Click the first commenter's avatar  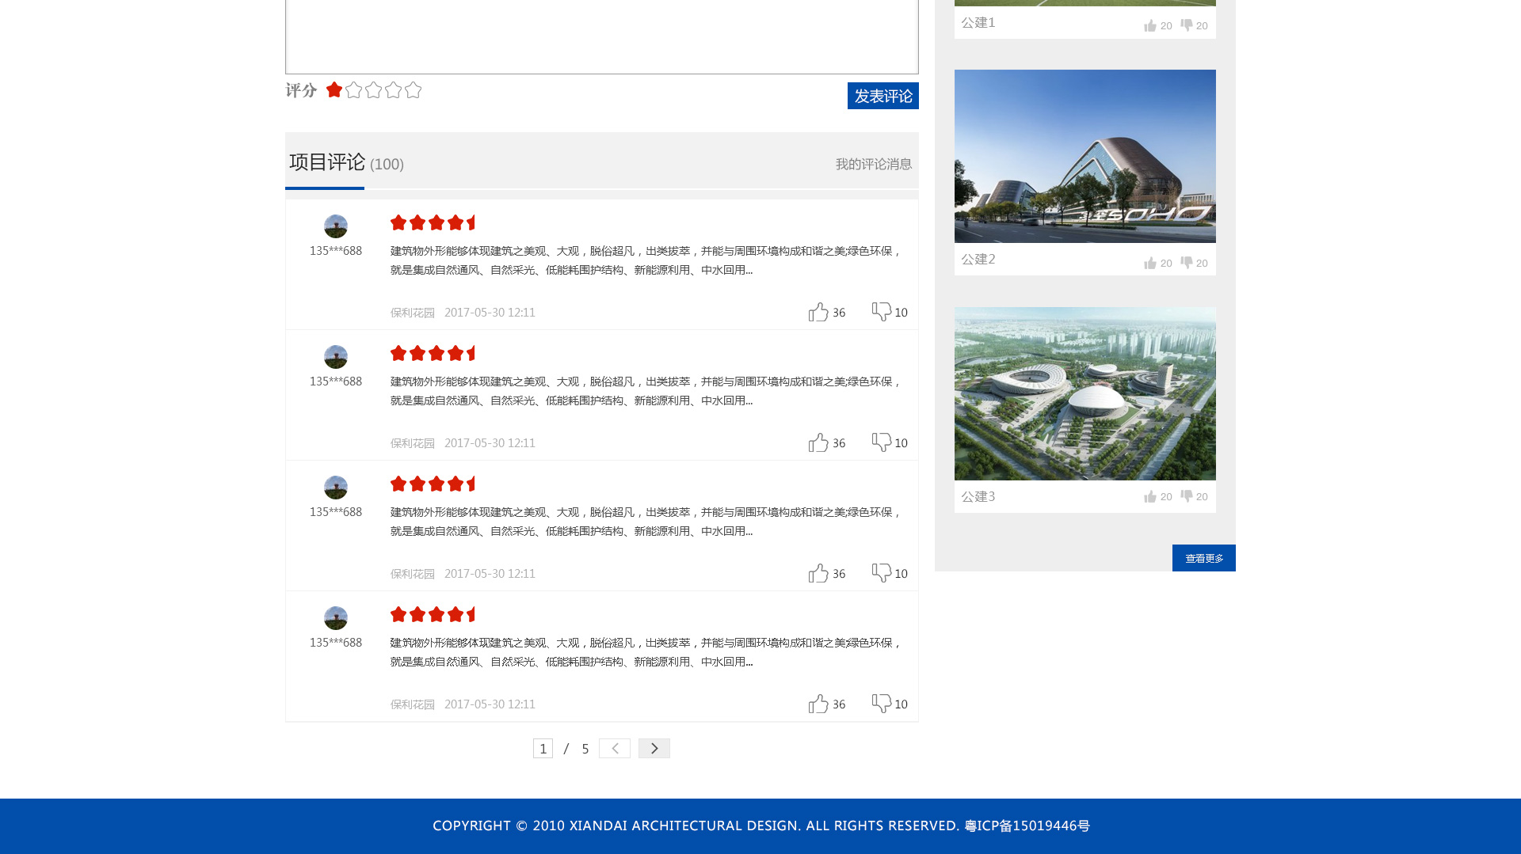(336, 226)
